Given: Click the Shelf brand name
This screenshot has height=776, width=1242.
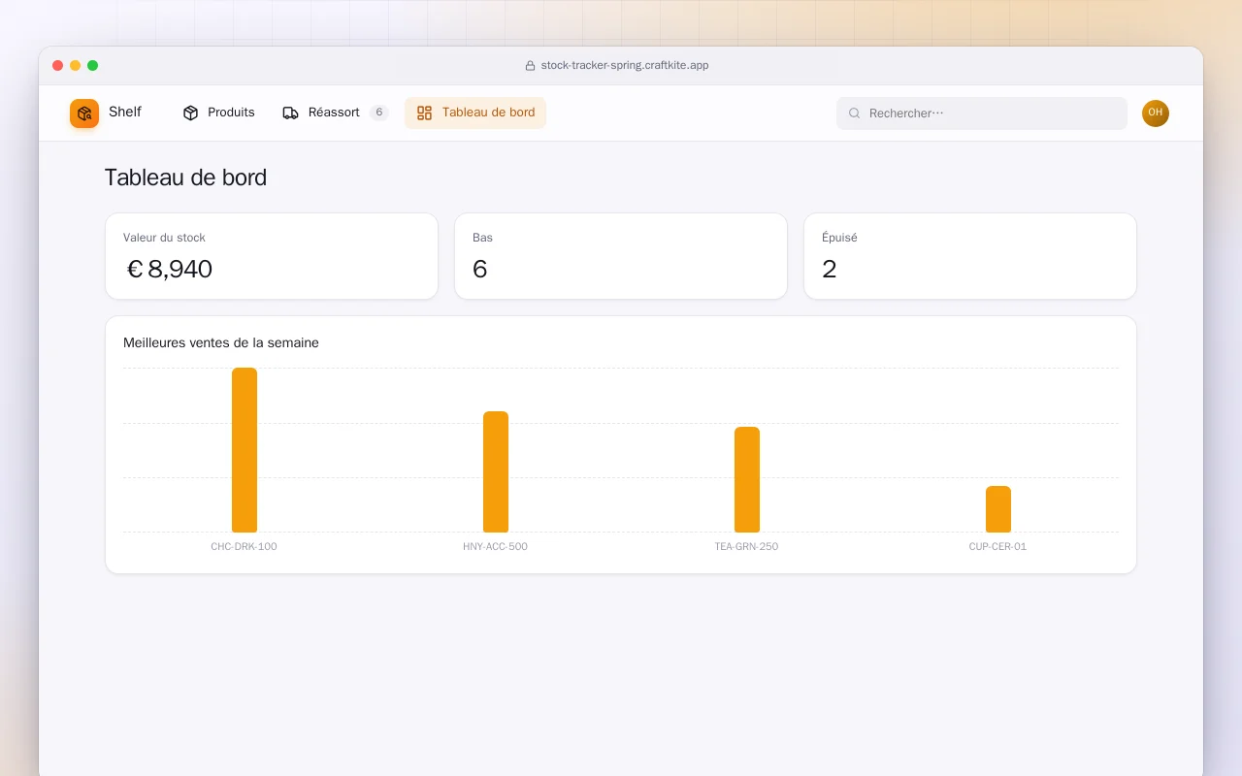Looking at the screenshot, I should [125, 112].
